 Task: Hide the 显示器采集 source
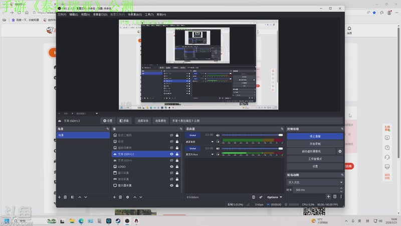coord(171,185)
